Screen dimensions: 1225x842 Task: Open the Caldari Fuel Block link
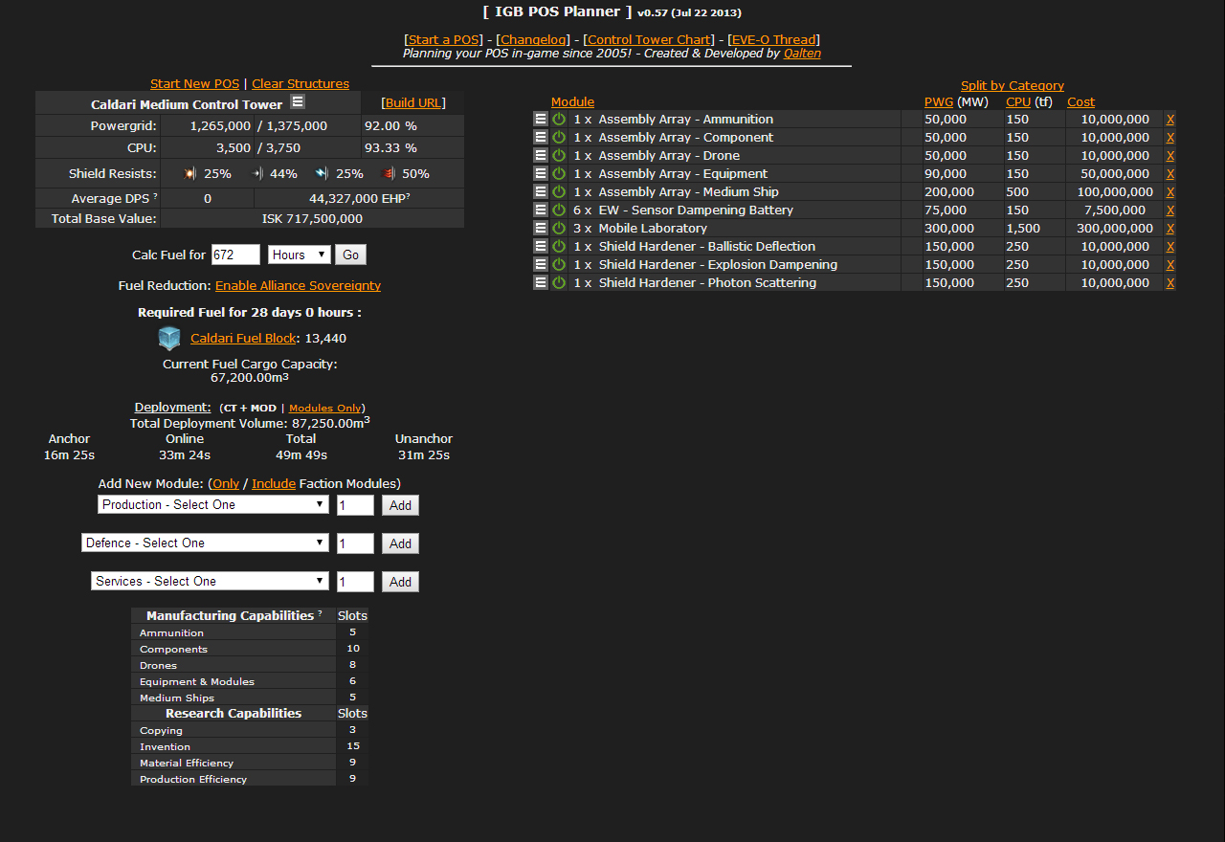(243, 339)
